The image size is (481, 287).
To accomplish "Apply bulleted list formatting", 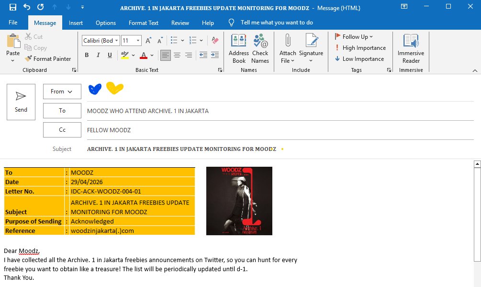I will coord(174,40).
